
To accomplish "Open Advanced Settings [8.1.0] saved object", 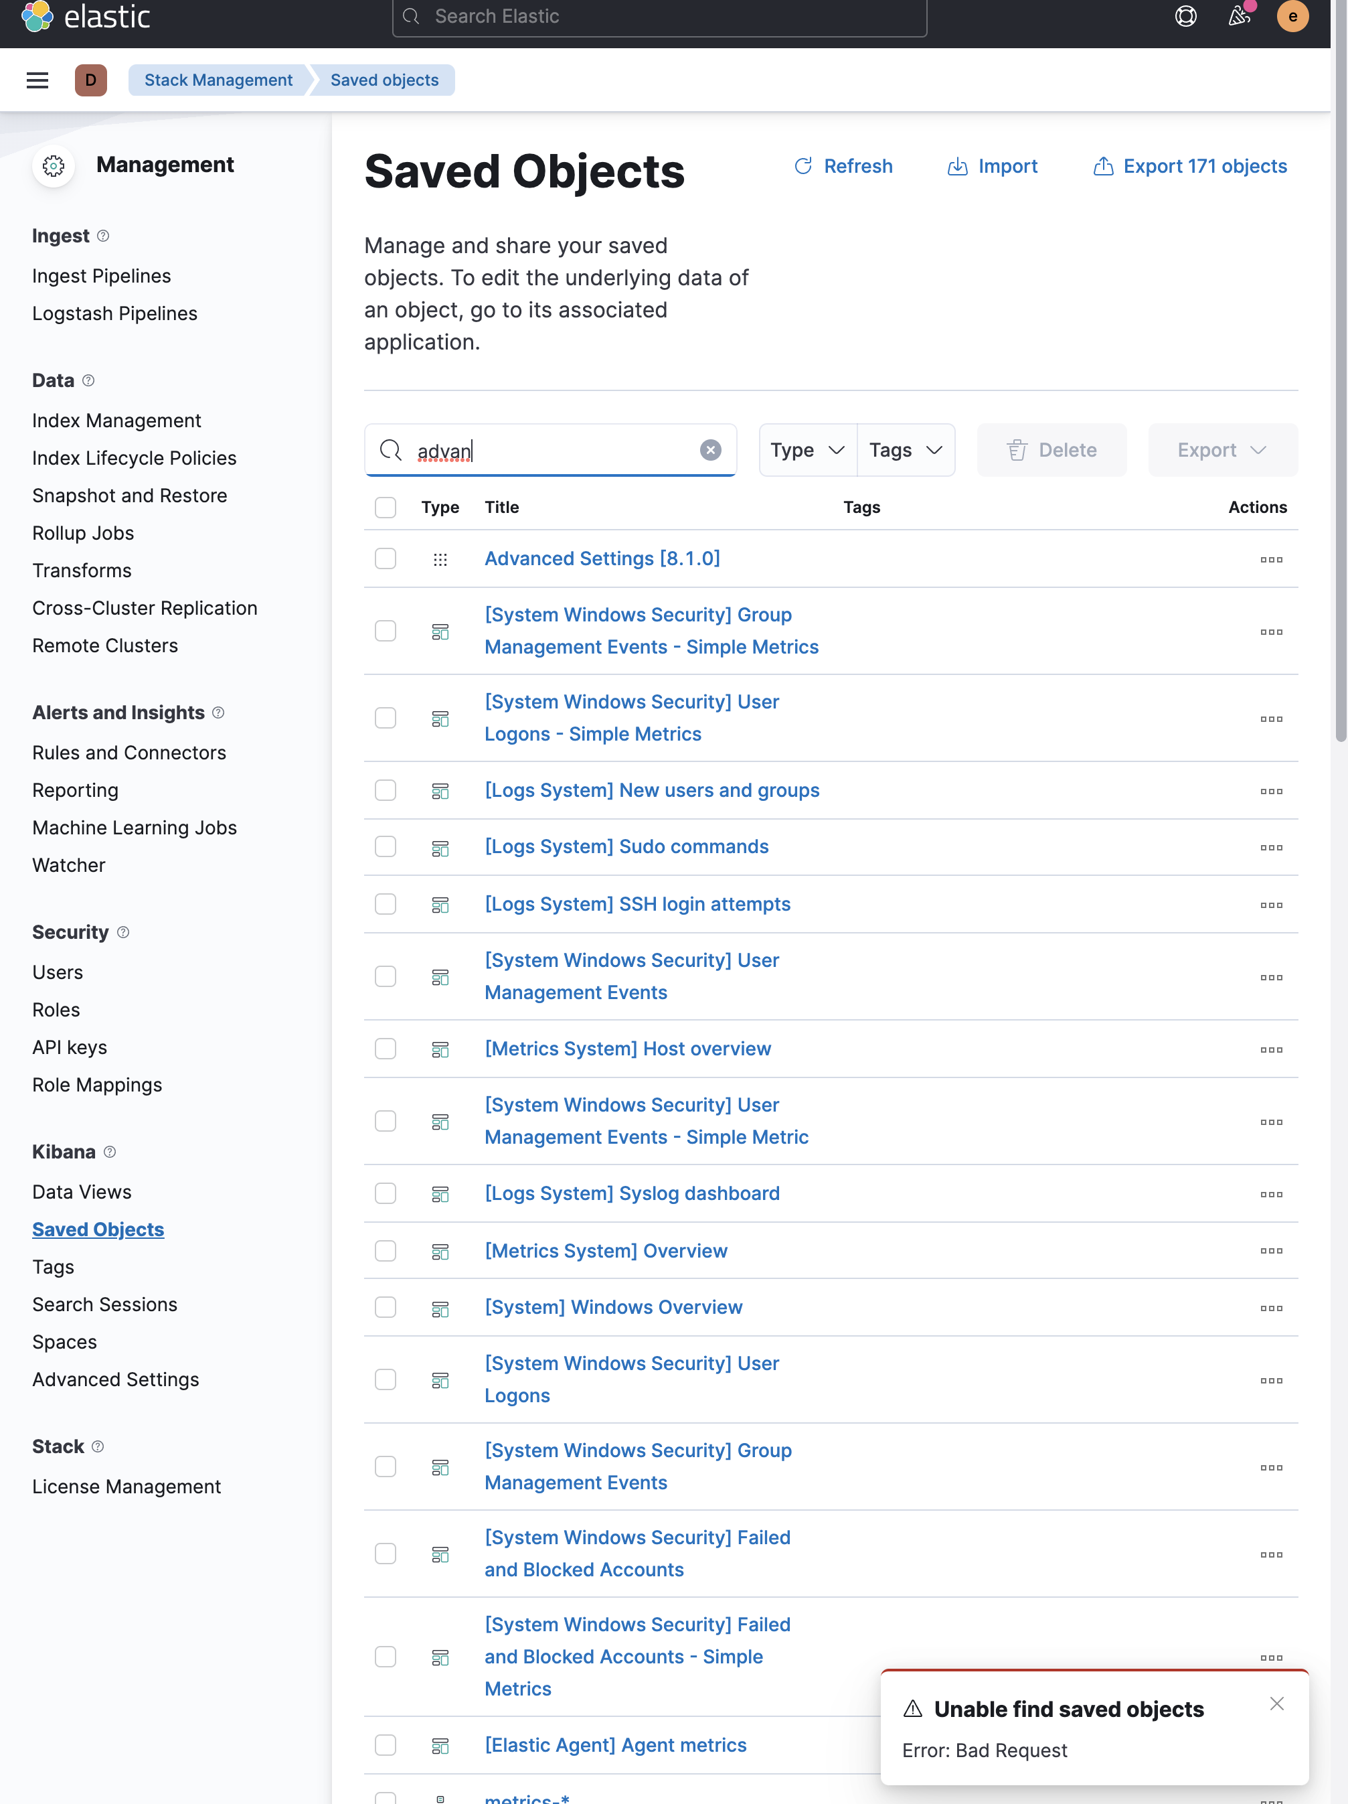I will point(602,558).
